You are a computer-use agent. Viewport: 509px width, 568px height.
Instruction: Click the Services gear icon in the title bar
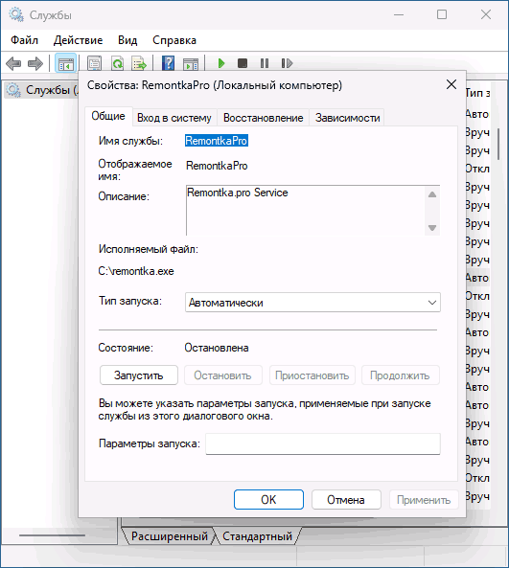[16, 15]
